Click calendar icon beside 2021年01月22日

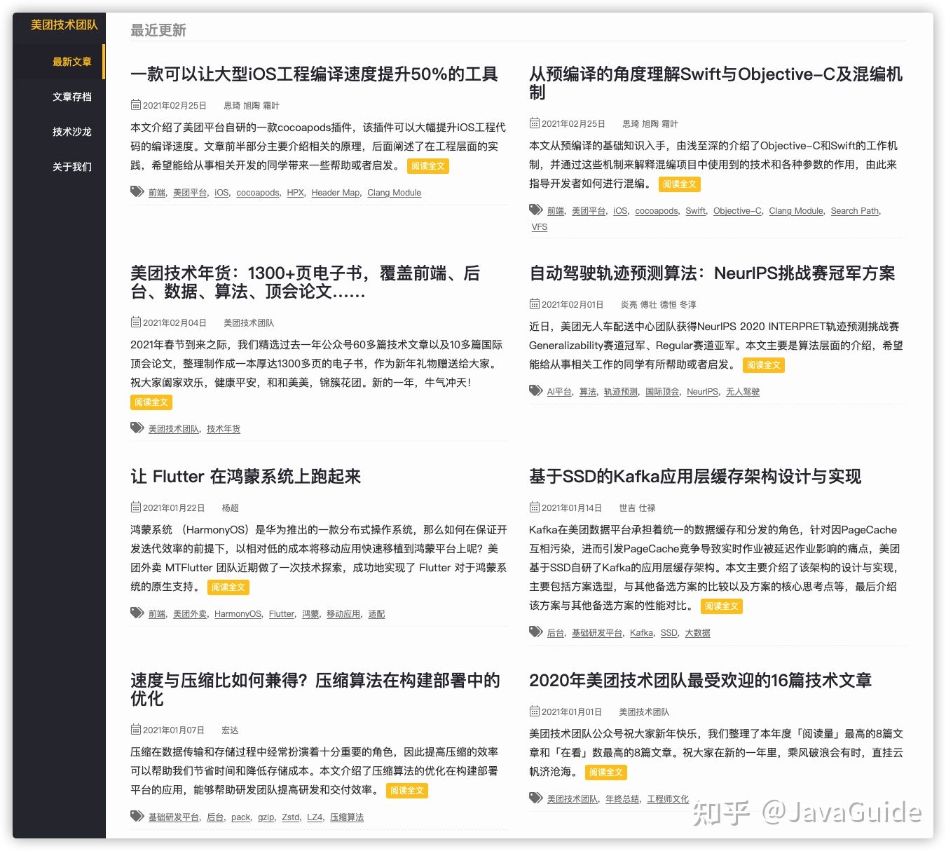136,508
